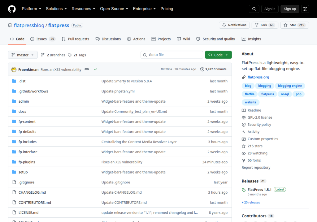The width and height of the screenshot is (317, 222).
Task: Click the Go to file search field
Action: (172, 55)
